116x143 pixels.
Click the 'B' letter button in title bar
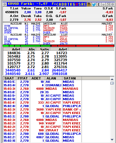pyautogui.click(x=66, y=4)
